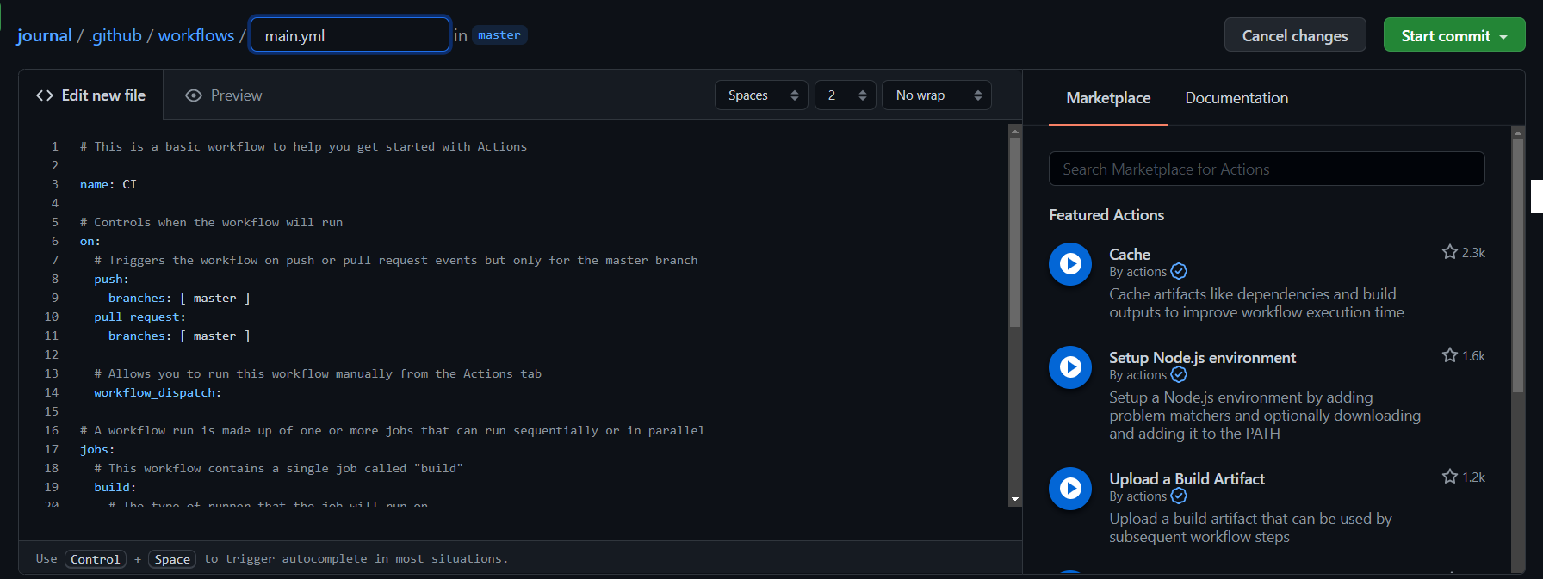1543x579 pixels.
Task: Click the Cancel changes button
Action: pyautogui.click(x=1295, y=35)
